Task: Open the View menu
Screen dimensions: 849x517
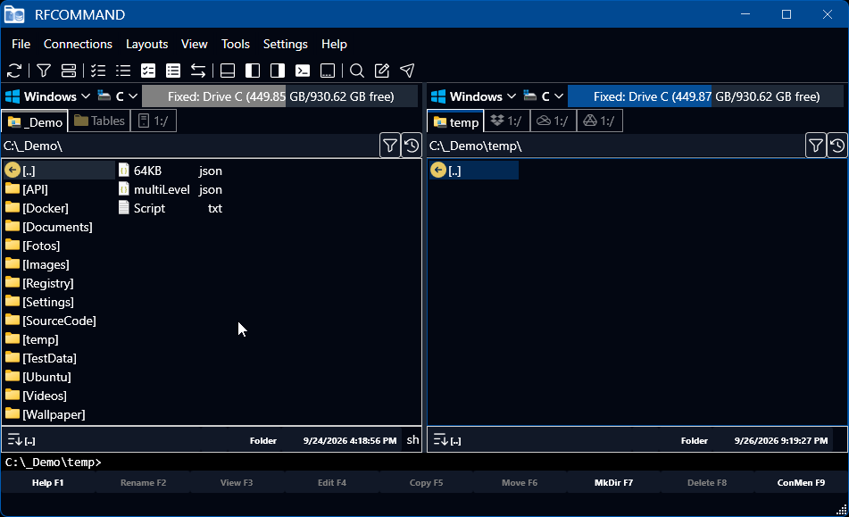Action: (x=195, y=44)
